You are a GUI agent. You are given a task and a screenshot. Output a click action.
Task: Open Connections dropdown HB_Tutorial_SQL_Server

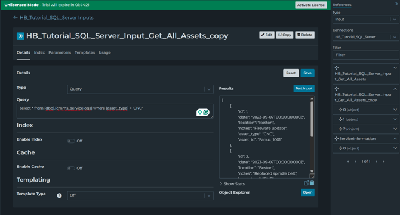[x=366, y=37]
